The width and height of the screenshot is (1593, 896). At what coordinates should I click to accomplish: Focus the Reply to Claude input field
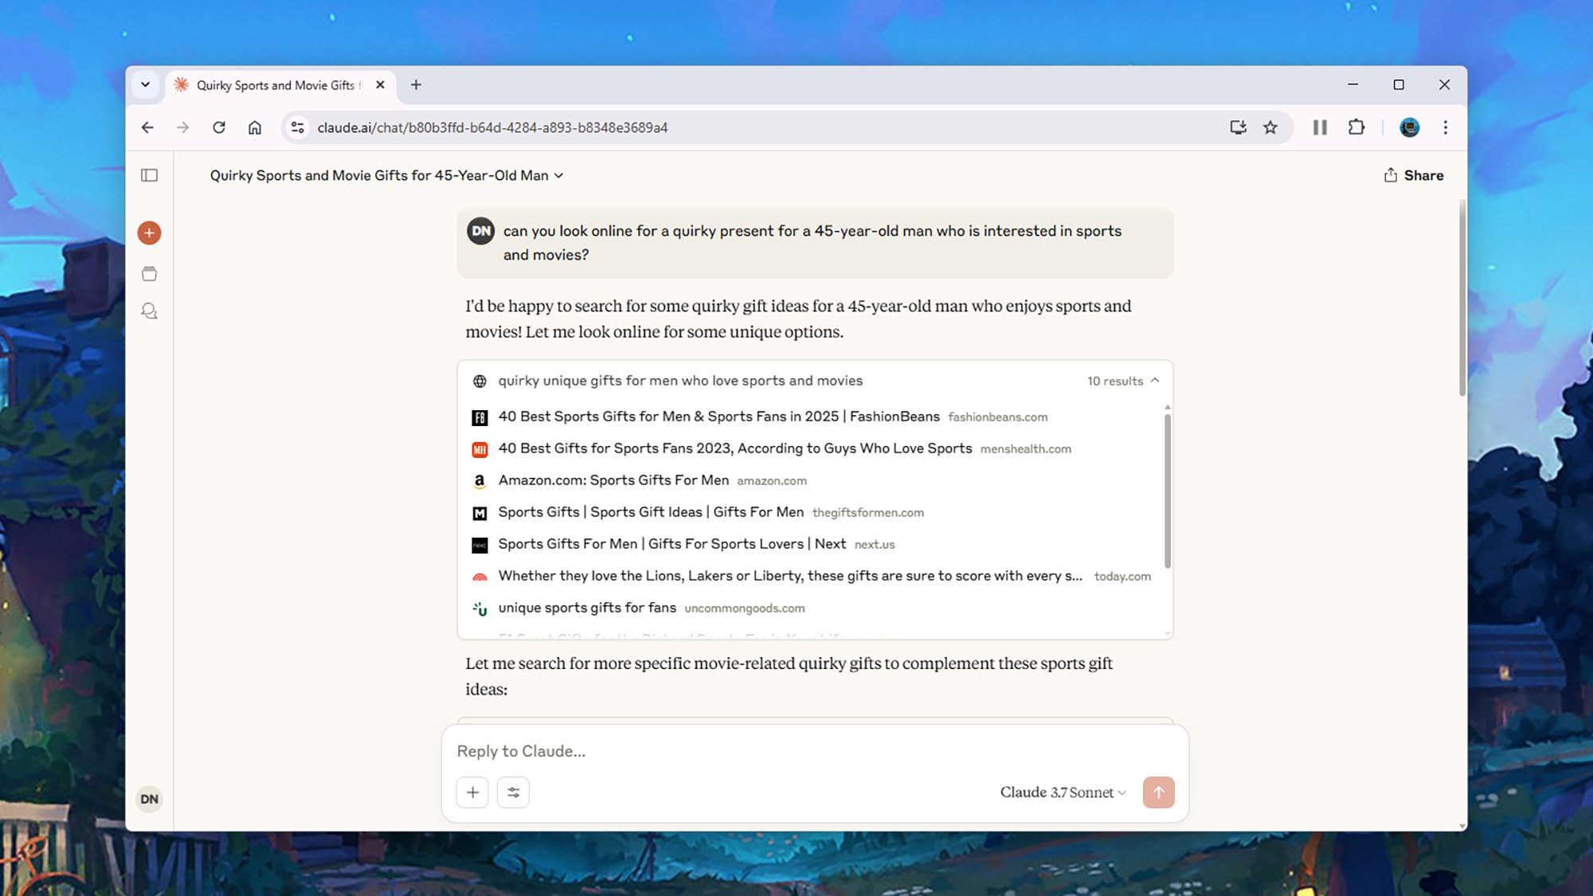815,751
